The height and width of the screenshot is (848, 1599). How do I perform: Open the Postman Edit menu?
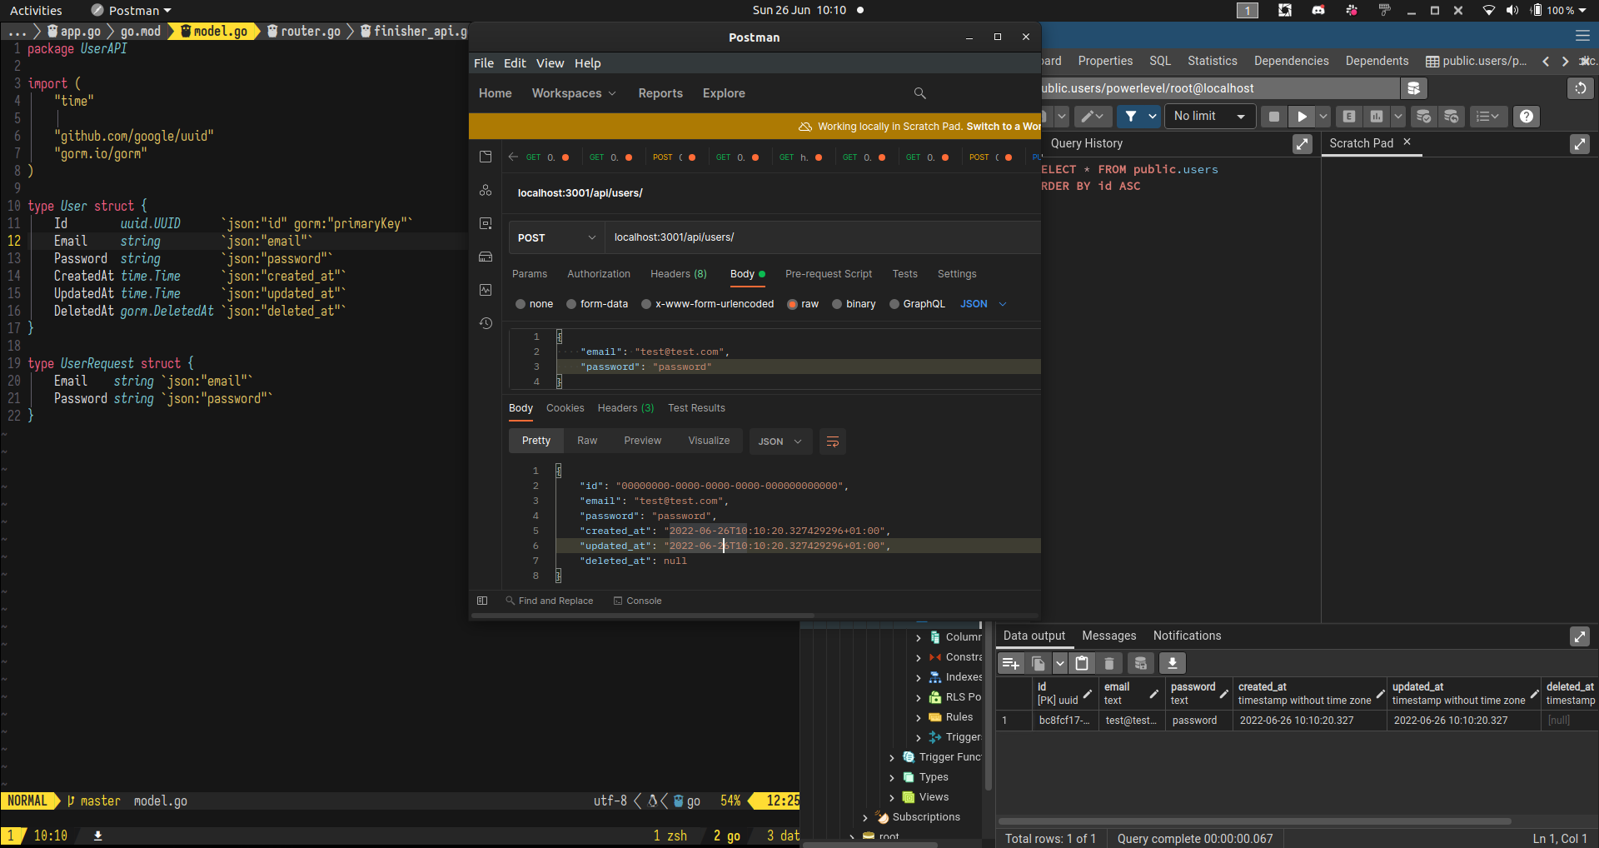[x=515, y=63]
